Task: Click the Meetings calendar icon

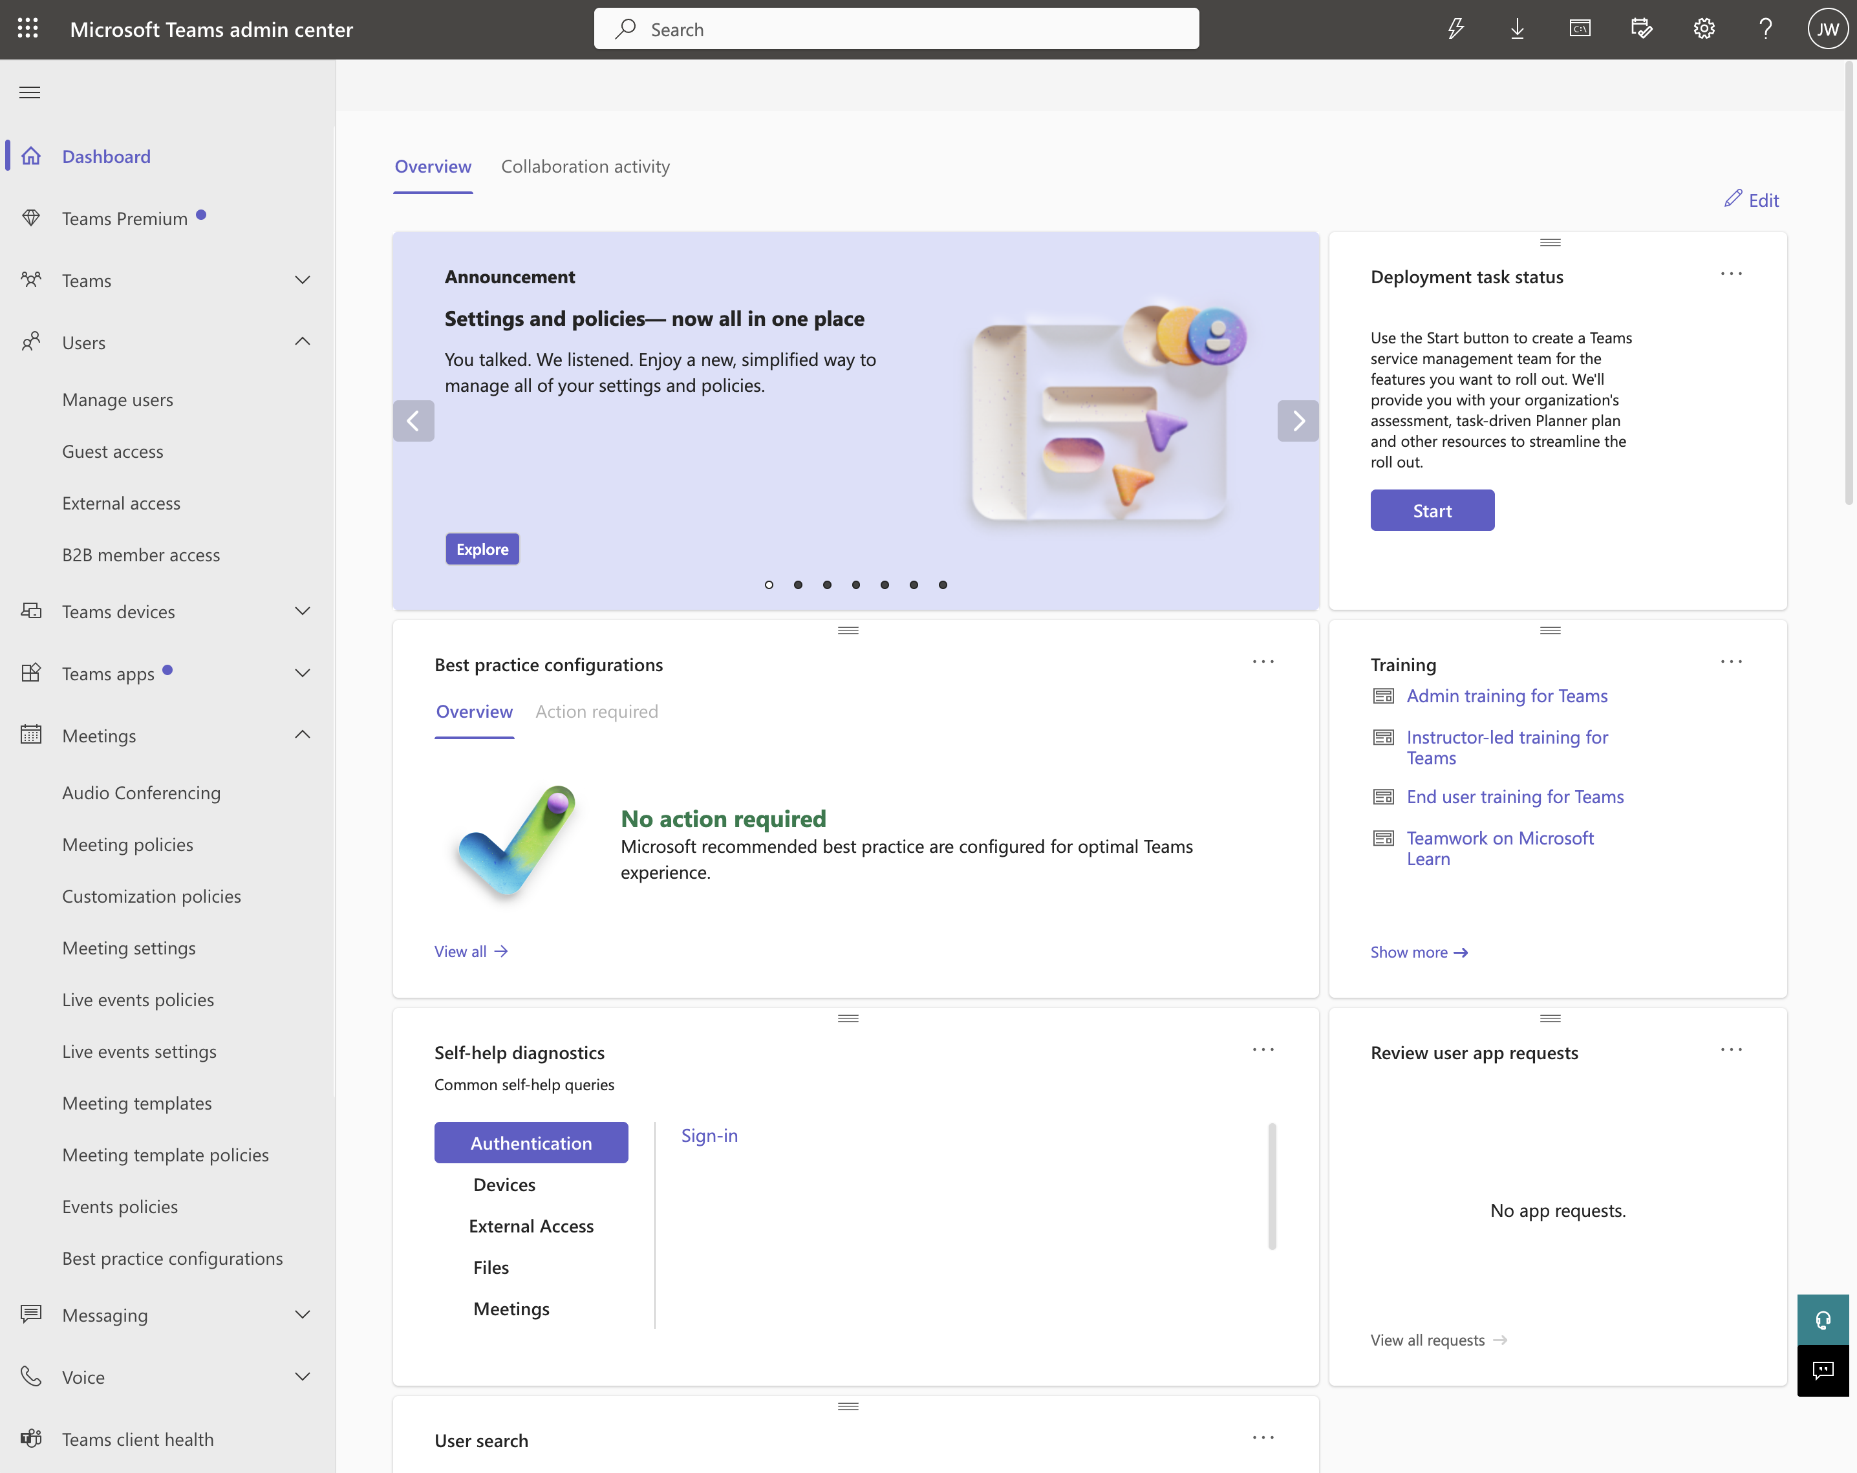Action: 31,735
